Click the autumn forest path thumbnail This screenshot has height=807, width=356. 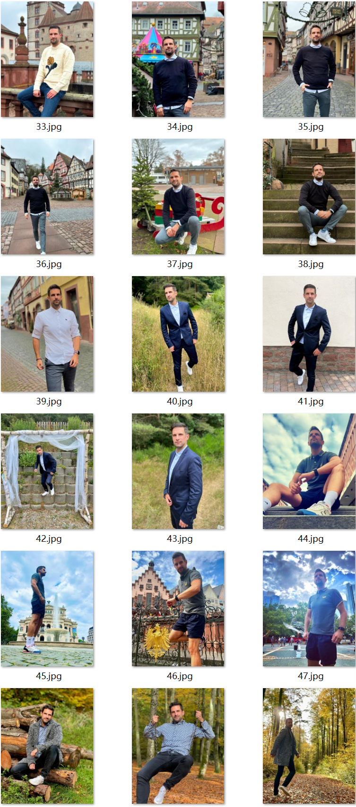309,746
